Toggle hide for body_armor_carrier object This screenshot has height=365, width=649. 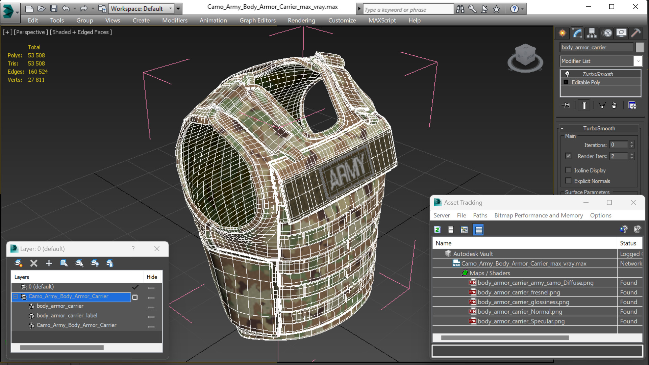[151, 307]
